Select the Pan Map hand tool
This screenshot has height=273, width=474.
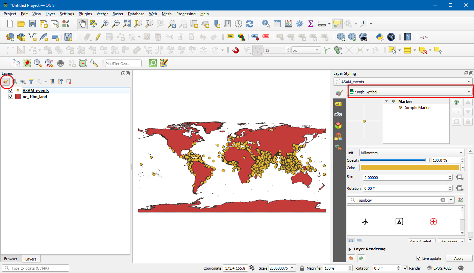(x=82, y=24)
